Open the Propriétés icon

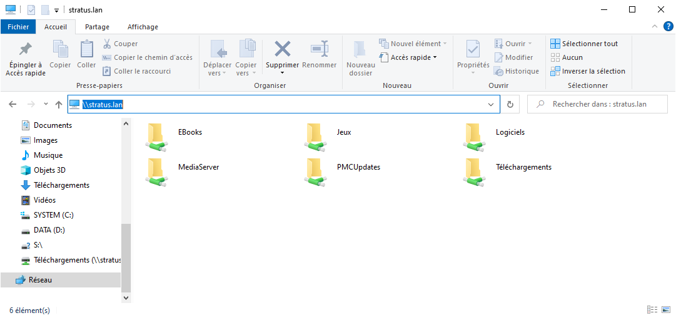[473, 49]
